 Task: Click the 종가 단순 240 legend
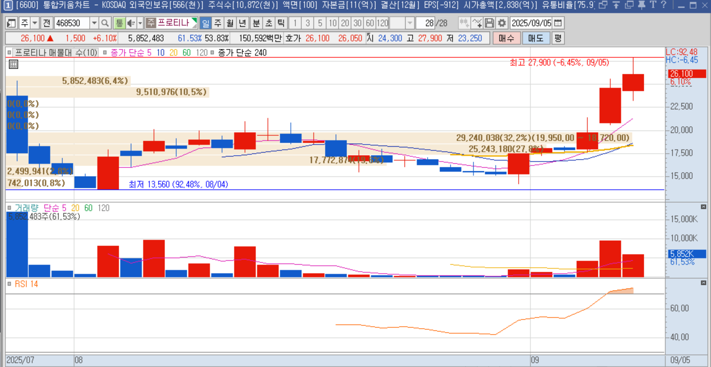tap(242, 52)
